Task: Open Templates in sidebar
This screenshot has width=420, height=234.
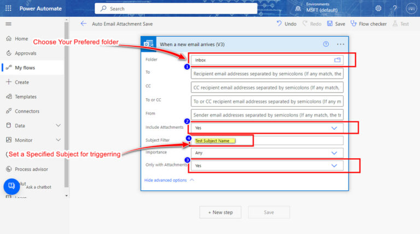Action: pyautogui.click(x=26, y=97)
